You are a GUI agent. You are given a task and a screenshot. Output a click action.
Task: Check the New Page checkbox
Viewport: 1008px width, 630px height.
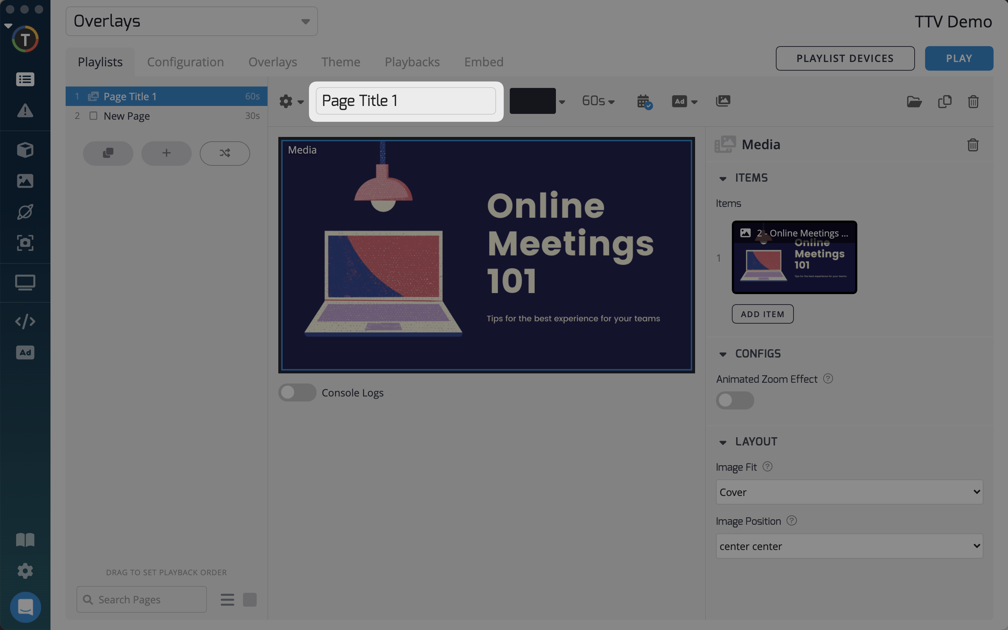click(x=93, y=116)
